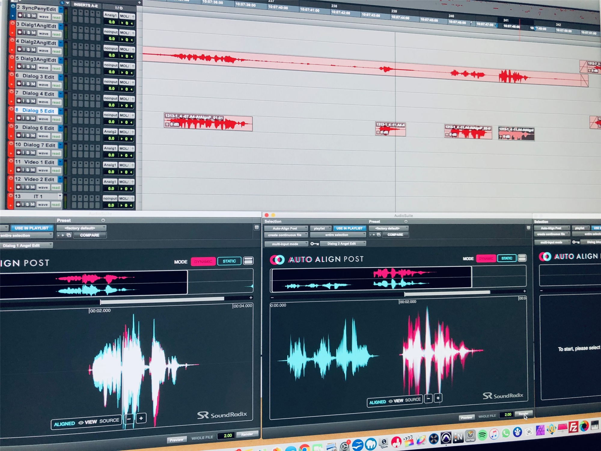Open the read automation mode selector on Dialog 7 Edit
Image resolution: width=601 pixels, height=451 pixels.
(56, 153)
